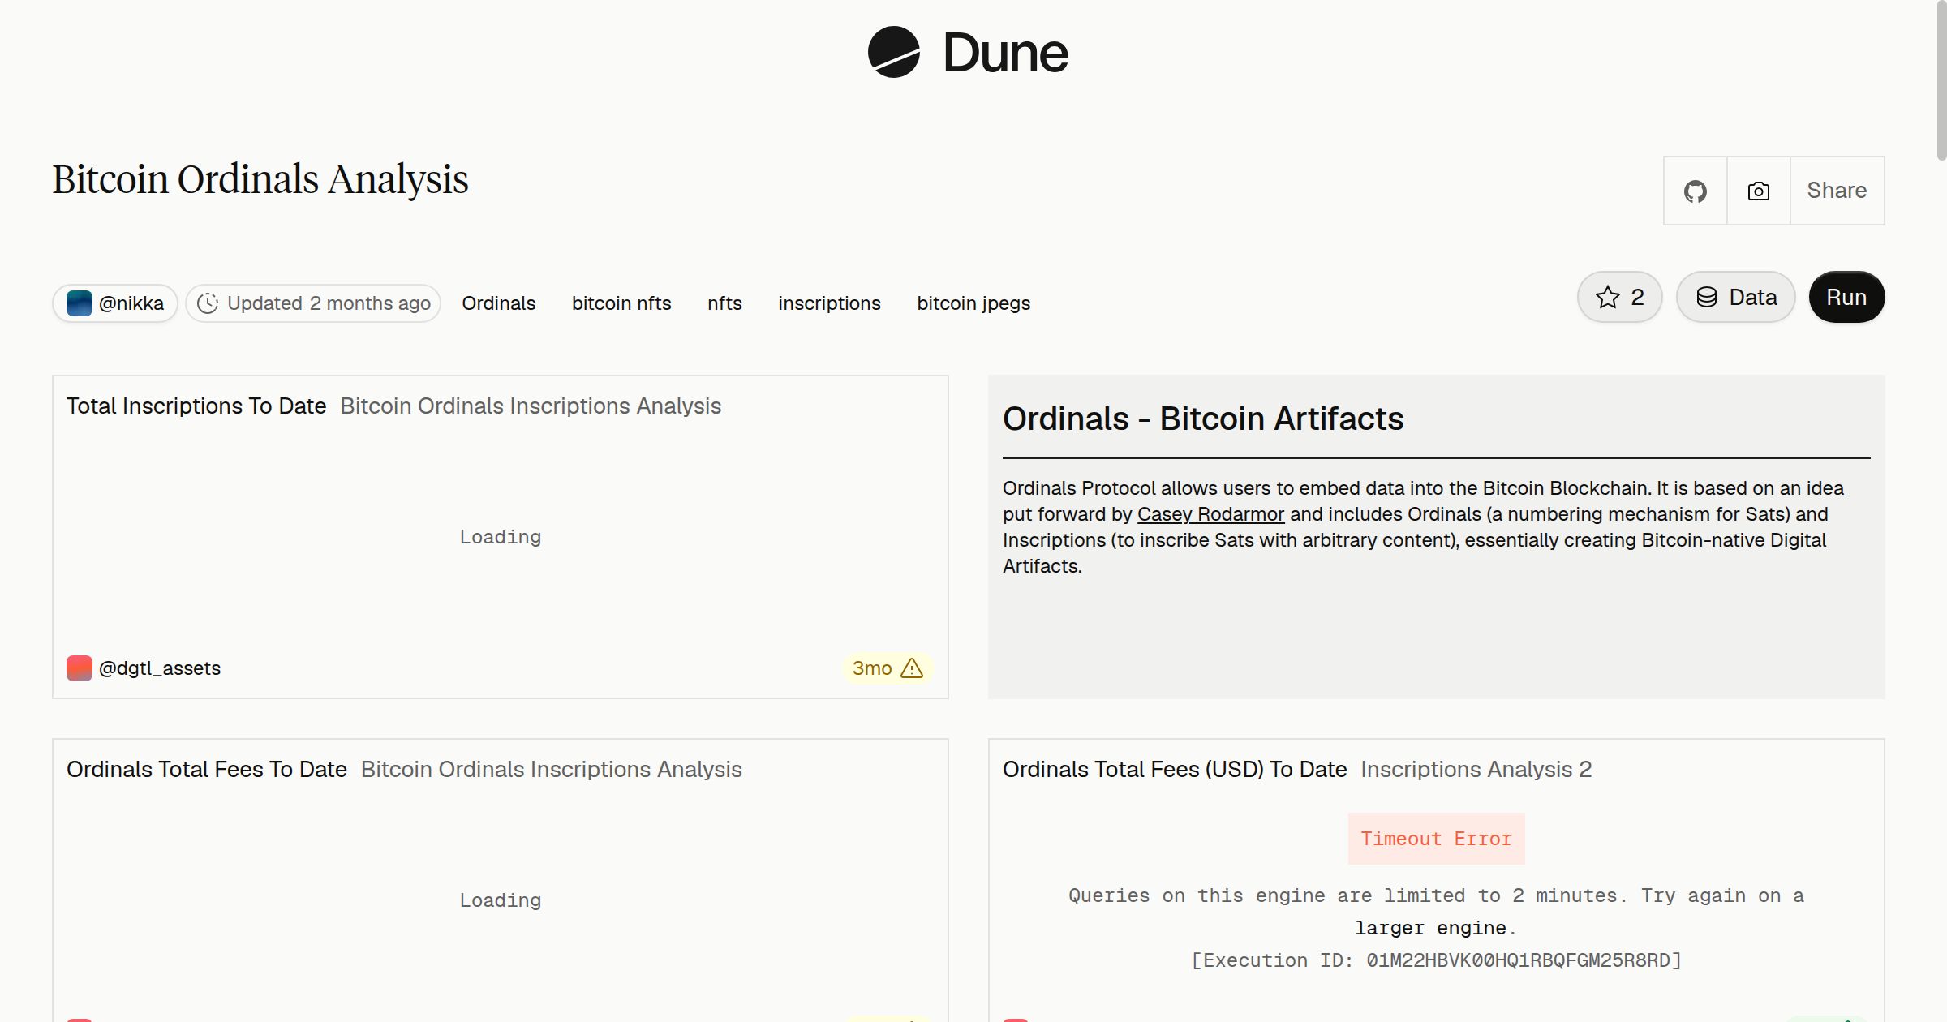The image size is (1947, 1022).
Task: Open Total Inscriptions To Date title
Action: click(x=196, y=406)
